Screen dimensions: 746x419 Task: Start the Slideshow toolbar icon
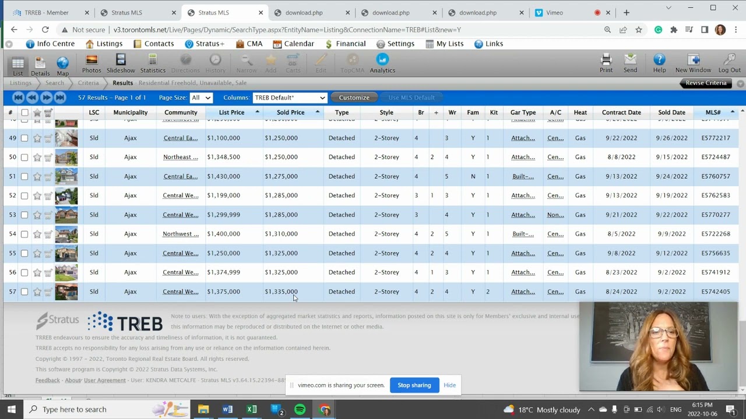[121, 64]
